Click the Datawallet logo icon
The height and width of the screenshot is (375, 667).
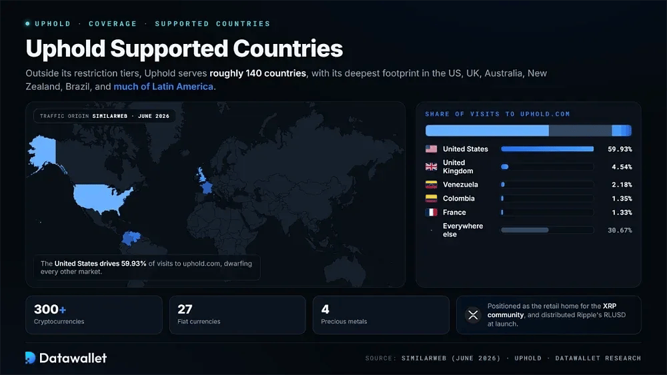30,358
